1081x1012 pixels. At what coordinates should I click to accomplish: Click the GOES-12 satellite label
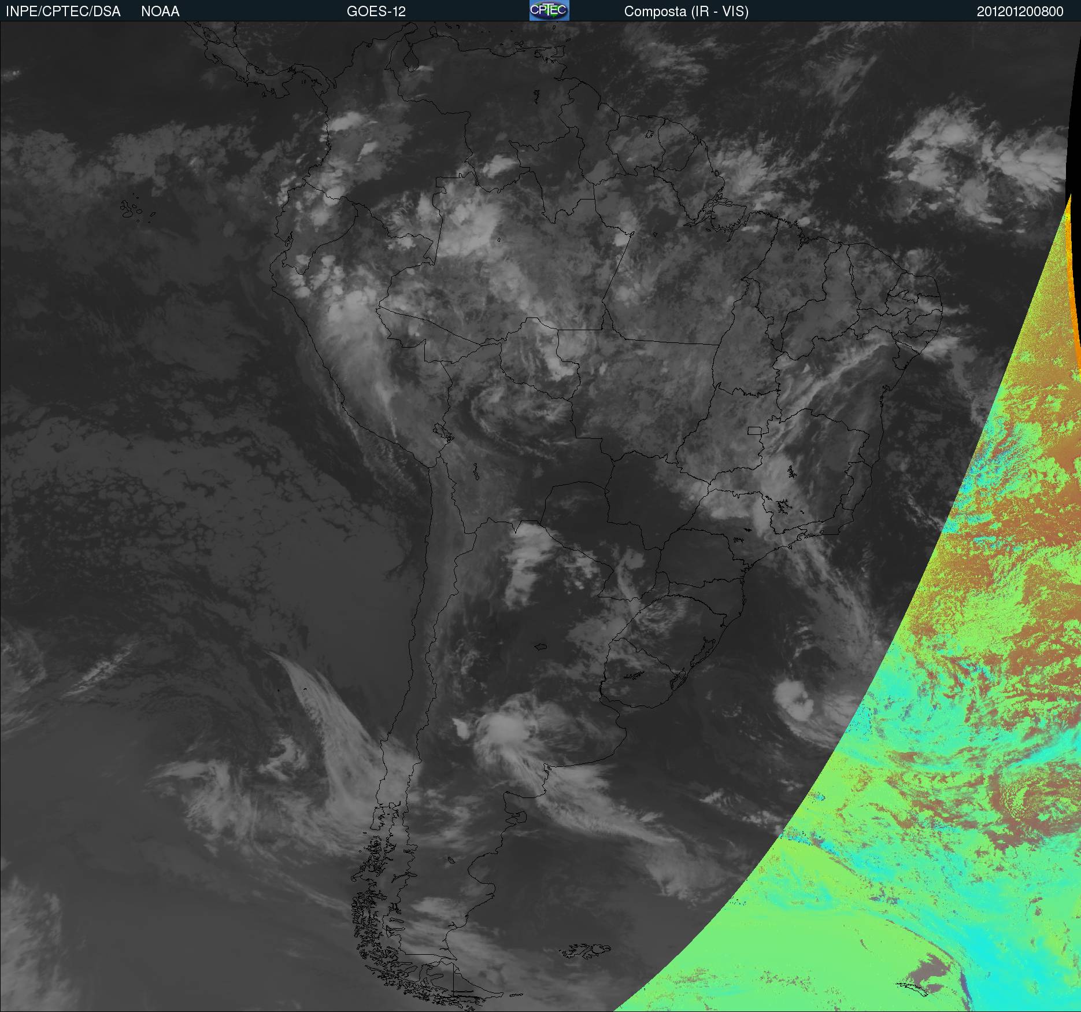click(376, 12)
